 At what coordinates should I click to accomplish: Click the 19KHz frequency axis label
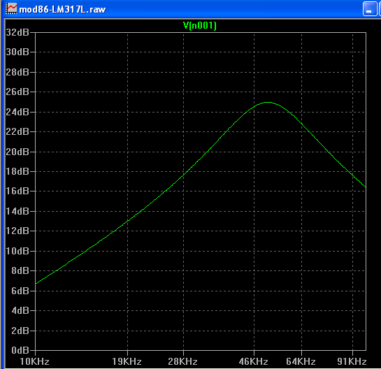click(x=127, y=362)
